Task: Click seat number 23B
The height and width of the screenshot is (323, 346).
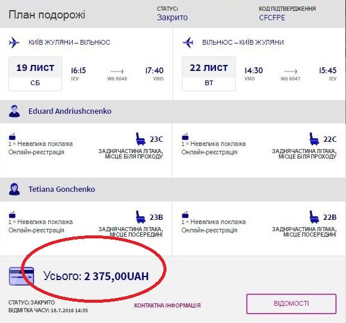Action: click(156, 218)
